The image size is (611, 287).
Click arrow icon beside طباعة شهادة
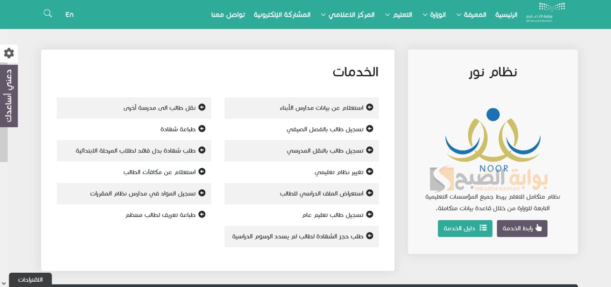click(202, 129)
